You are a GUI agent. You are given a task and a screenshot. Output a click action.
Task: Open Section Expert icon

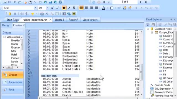(42, 14)
